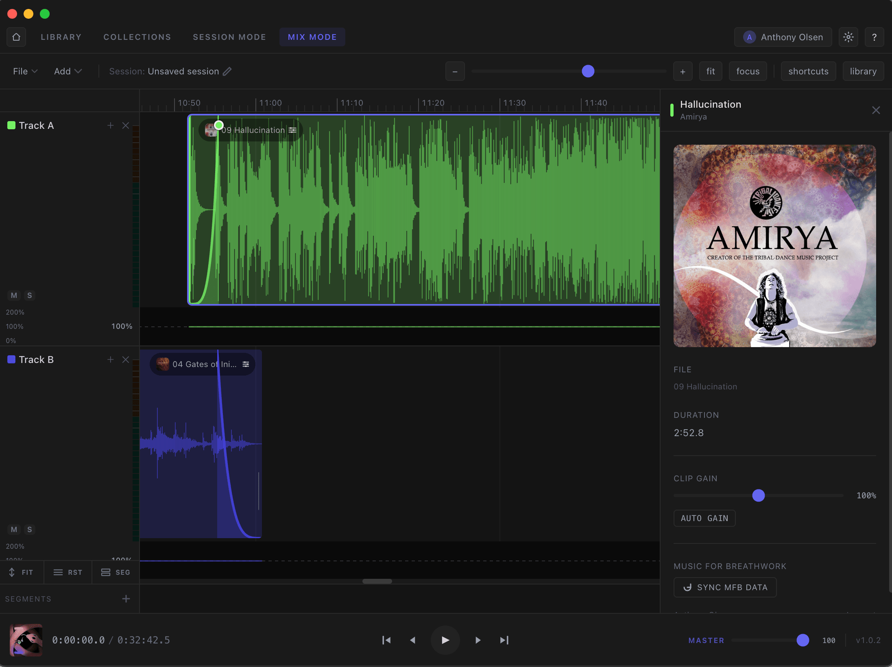Adjust the Master volume slider handle

click(803, 640)
